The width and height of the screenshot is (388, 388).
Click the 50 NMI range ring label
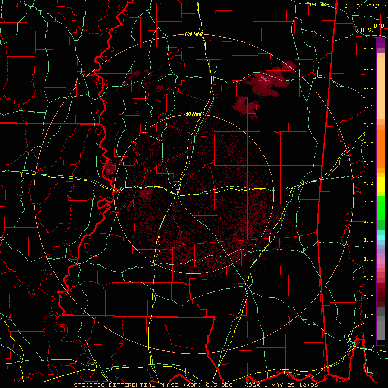(194, 114)
